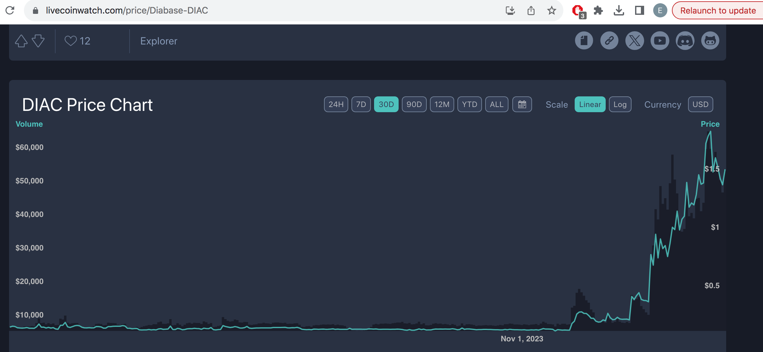Screen dimensions: 763x352
Task: Switch chart to the 12M range
Action: [x=442, y=104]
